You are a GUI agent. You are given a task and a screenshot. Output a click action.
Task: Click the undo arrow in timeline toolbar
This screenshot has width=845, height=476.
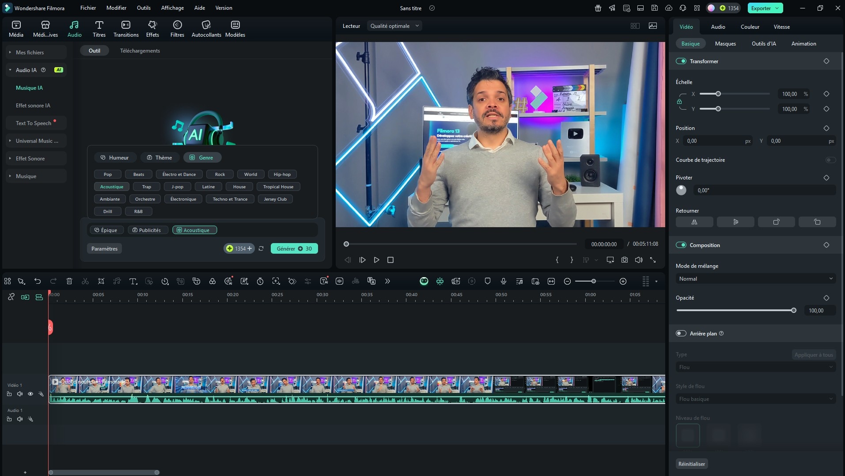click(x=38, y=281)
